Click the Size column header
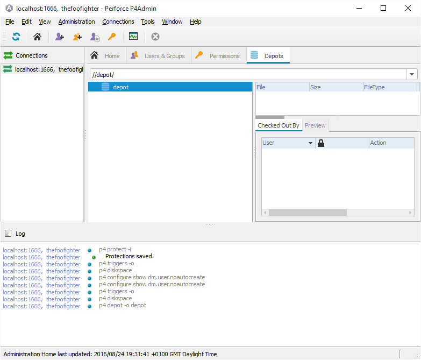Viewport: 421px width, 360px height. click(x=336, y=87)
